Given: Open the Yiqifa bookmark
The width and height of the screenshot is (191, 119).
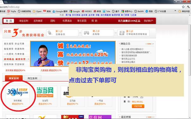Looking at the screenshot, I should coord(12,11).
